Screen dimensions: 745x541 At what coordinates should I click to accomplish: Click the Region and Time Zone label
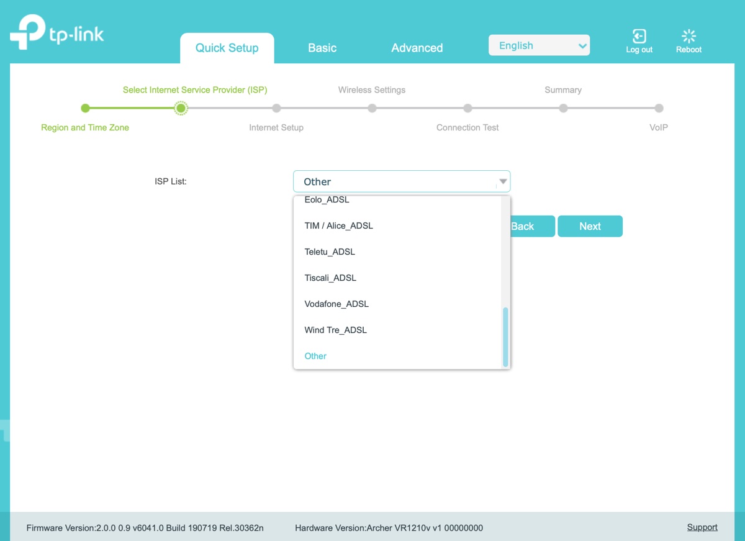click(x=85, y=127)
